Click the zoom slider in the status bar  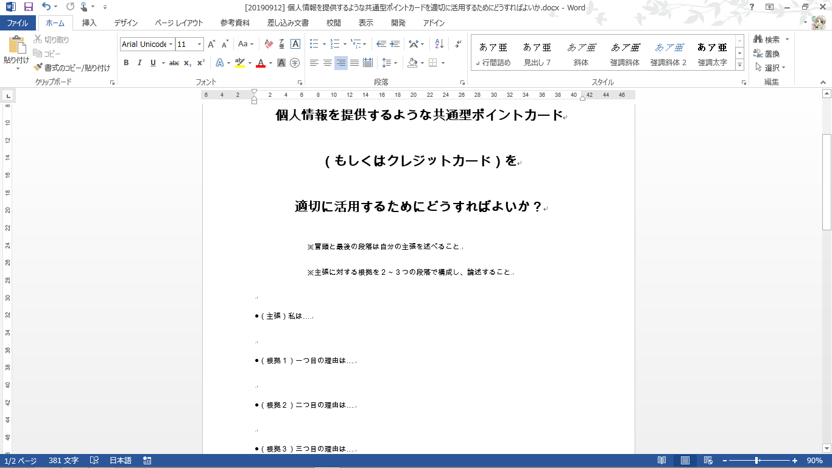click(x=757, y=461)
